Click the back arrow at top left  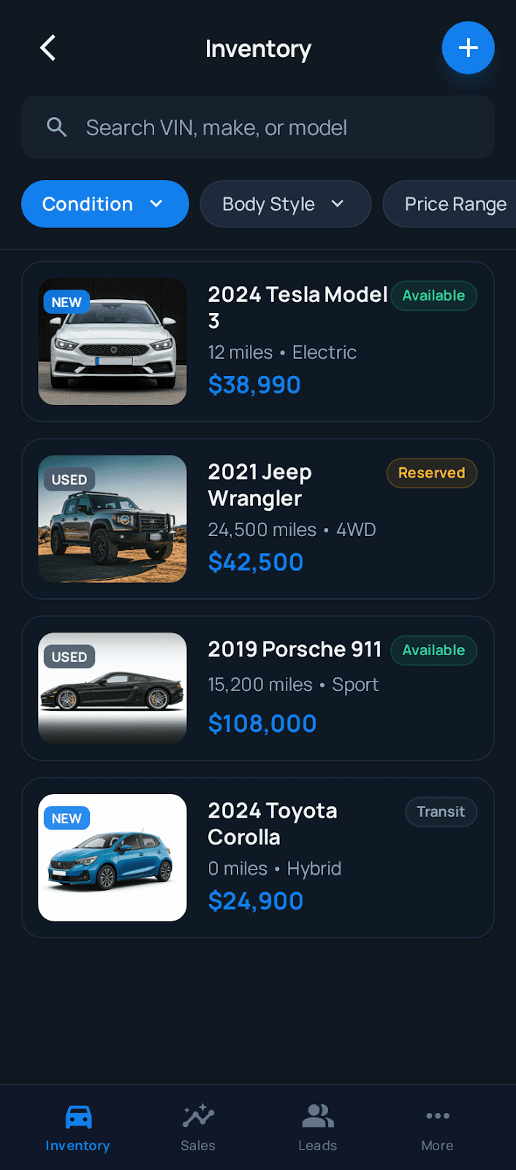(x=47, y=48)
